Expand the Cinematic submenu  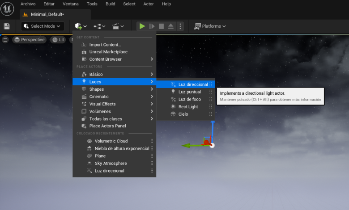115,97
